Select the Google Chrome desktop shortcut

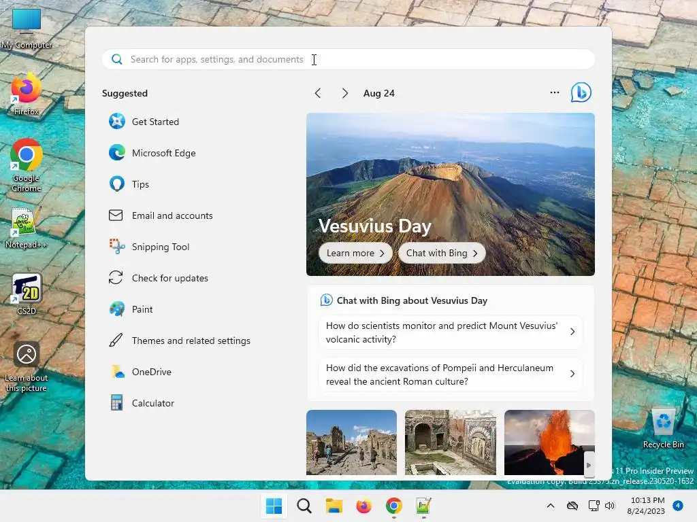(x=27, y=165)
